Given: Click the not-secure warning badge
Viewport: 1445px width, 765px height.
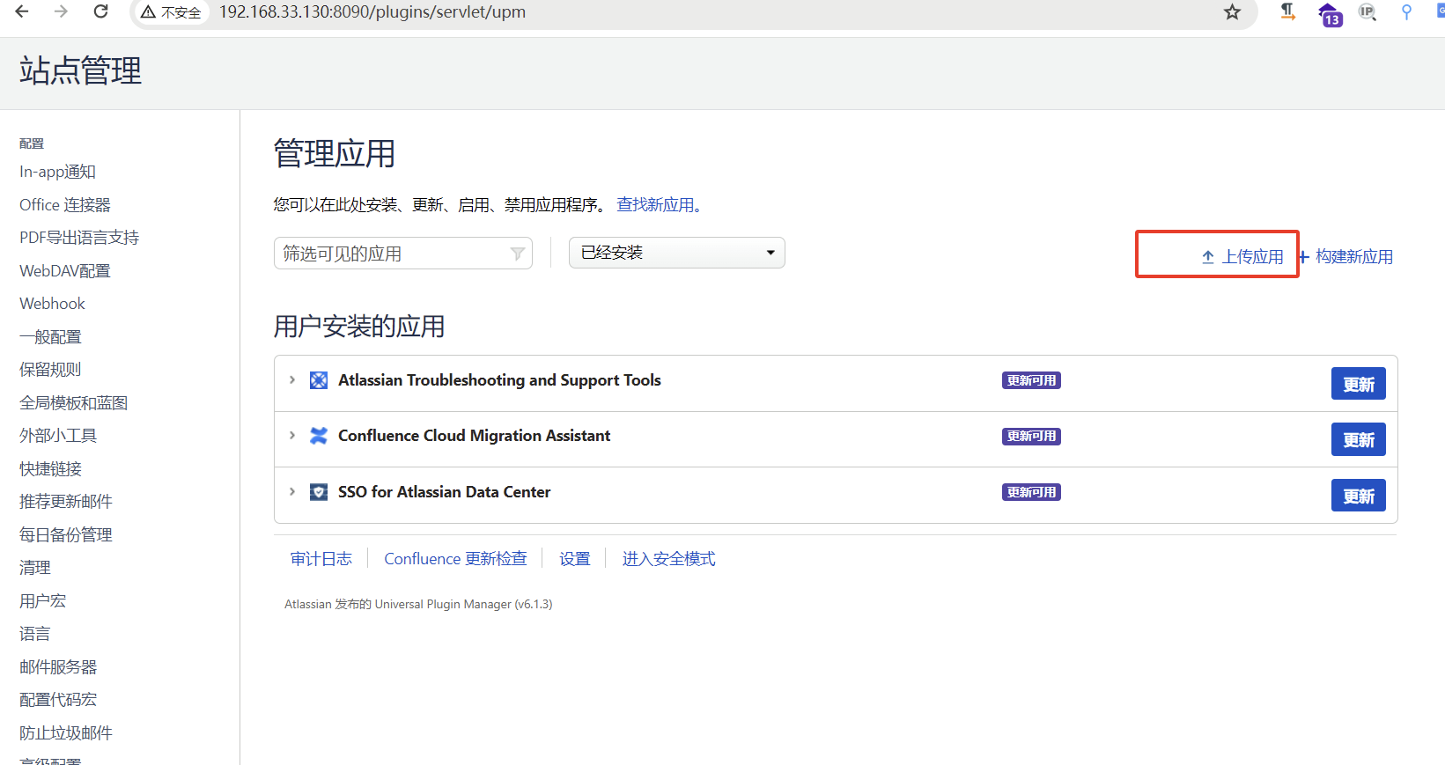Looking at the screenshot, I should 172,12.
